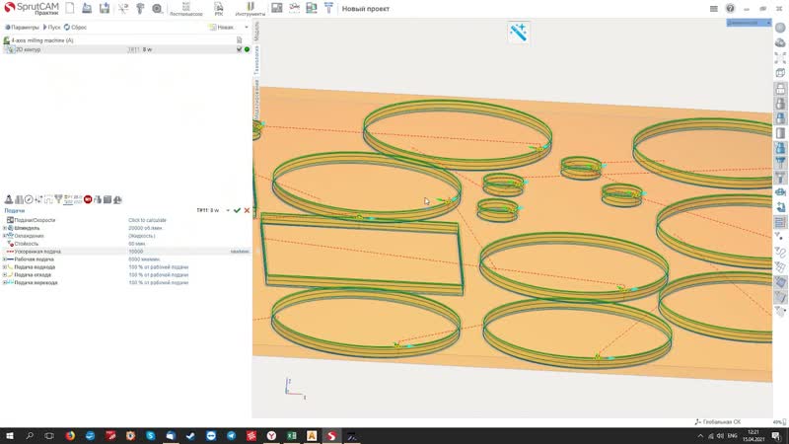Switch to the Модель vertical tab
The height and width of the screenshot is (444, 789).
pyautogui.click(x=256, y=31)
